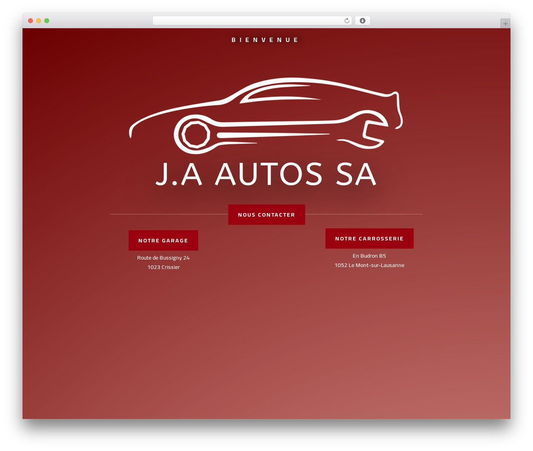Click the browser address bar
The height and width of the screenshot is (451, 533).
coord(252,21)
